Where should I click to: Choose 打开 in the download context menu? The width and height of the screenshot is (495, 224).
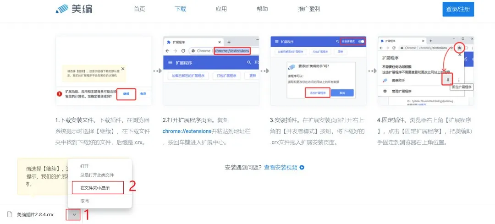(x=84, y=166)
